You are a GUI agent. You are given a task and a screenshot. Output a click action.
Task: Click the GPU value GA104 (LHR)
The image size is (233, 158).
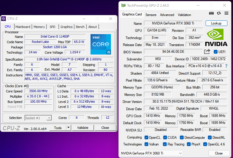pyautogui.click(x=157, y=30)
